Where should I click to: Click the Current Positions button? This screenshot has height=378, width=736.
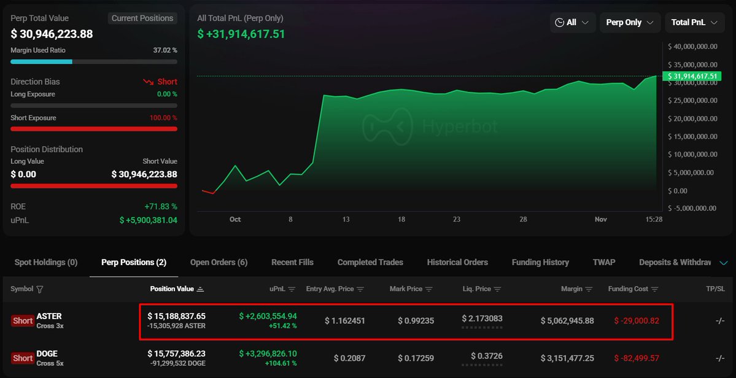[142, 18]
